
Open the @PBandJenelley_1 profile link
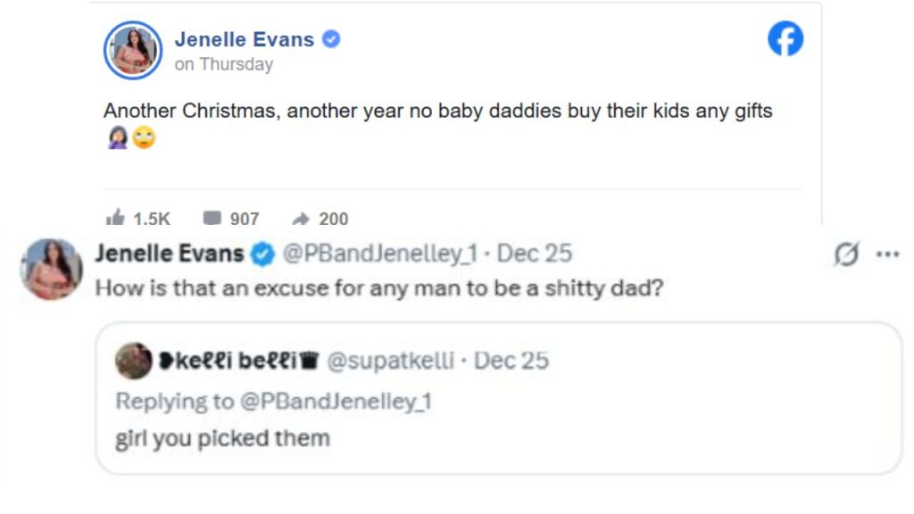(x=381, y=254)
